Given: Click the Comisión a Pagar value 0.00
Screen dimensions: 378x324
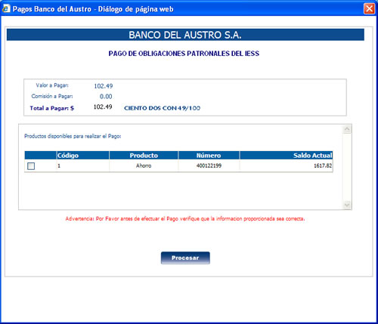Looking at the screenshot, I should 106,97.
